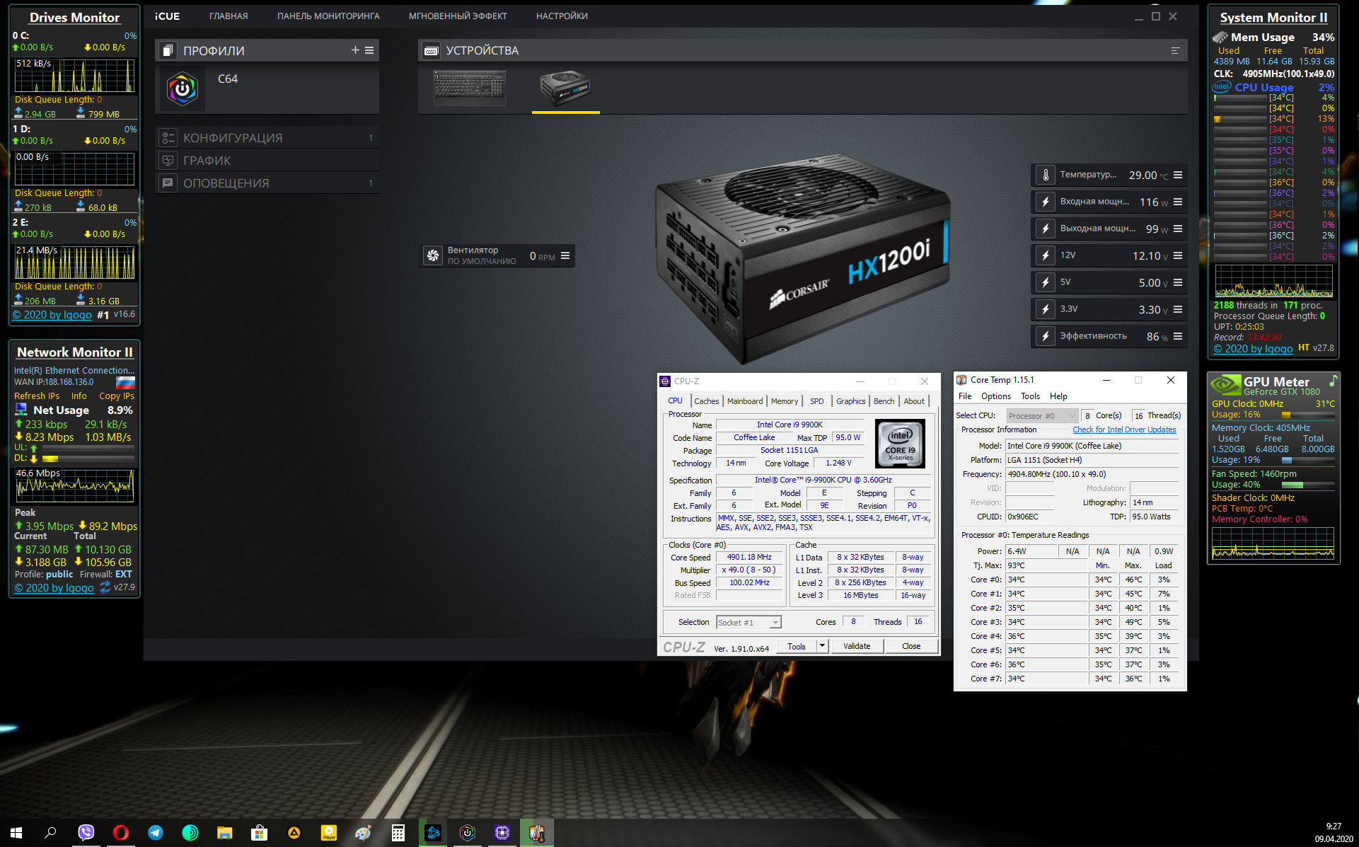Screen dimensions: 1359x847
Task: Open Opera browser from taskbar
Action: tap(120, 833)
